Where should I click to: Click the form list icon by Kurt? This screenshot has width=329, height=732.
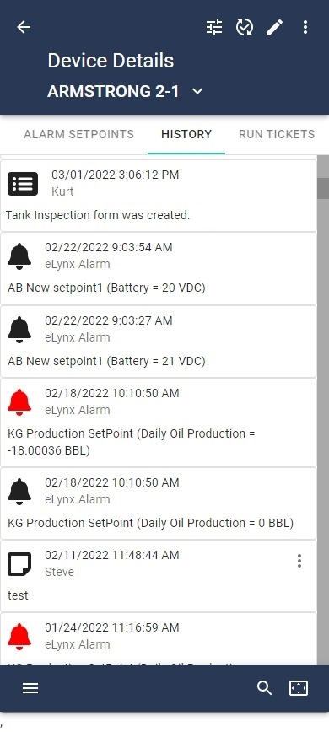tap(23, 184)
